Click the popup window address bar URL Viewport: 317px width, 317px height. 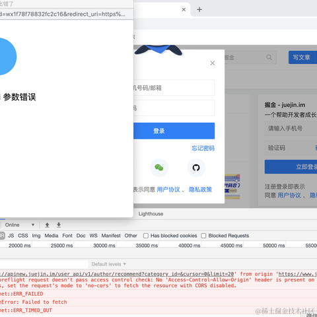coord(63,15)
